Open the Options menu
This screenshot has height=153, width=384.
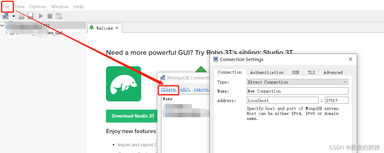pyautogui.click(x=38, y=6)
